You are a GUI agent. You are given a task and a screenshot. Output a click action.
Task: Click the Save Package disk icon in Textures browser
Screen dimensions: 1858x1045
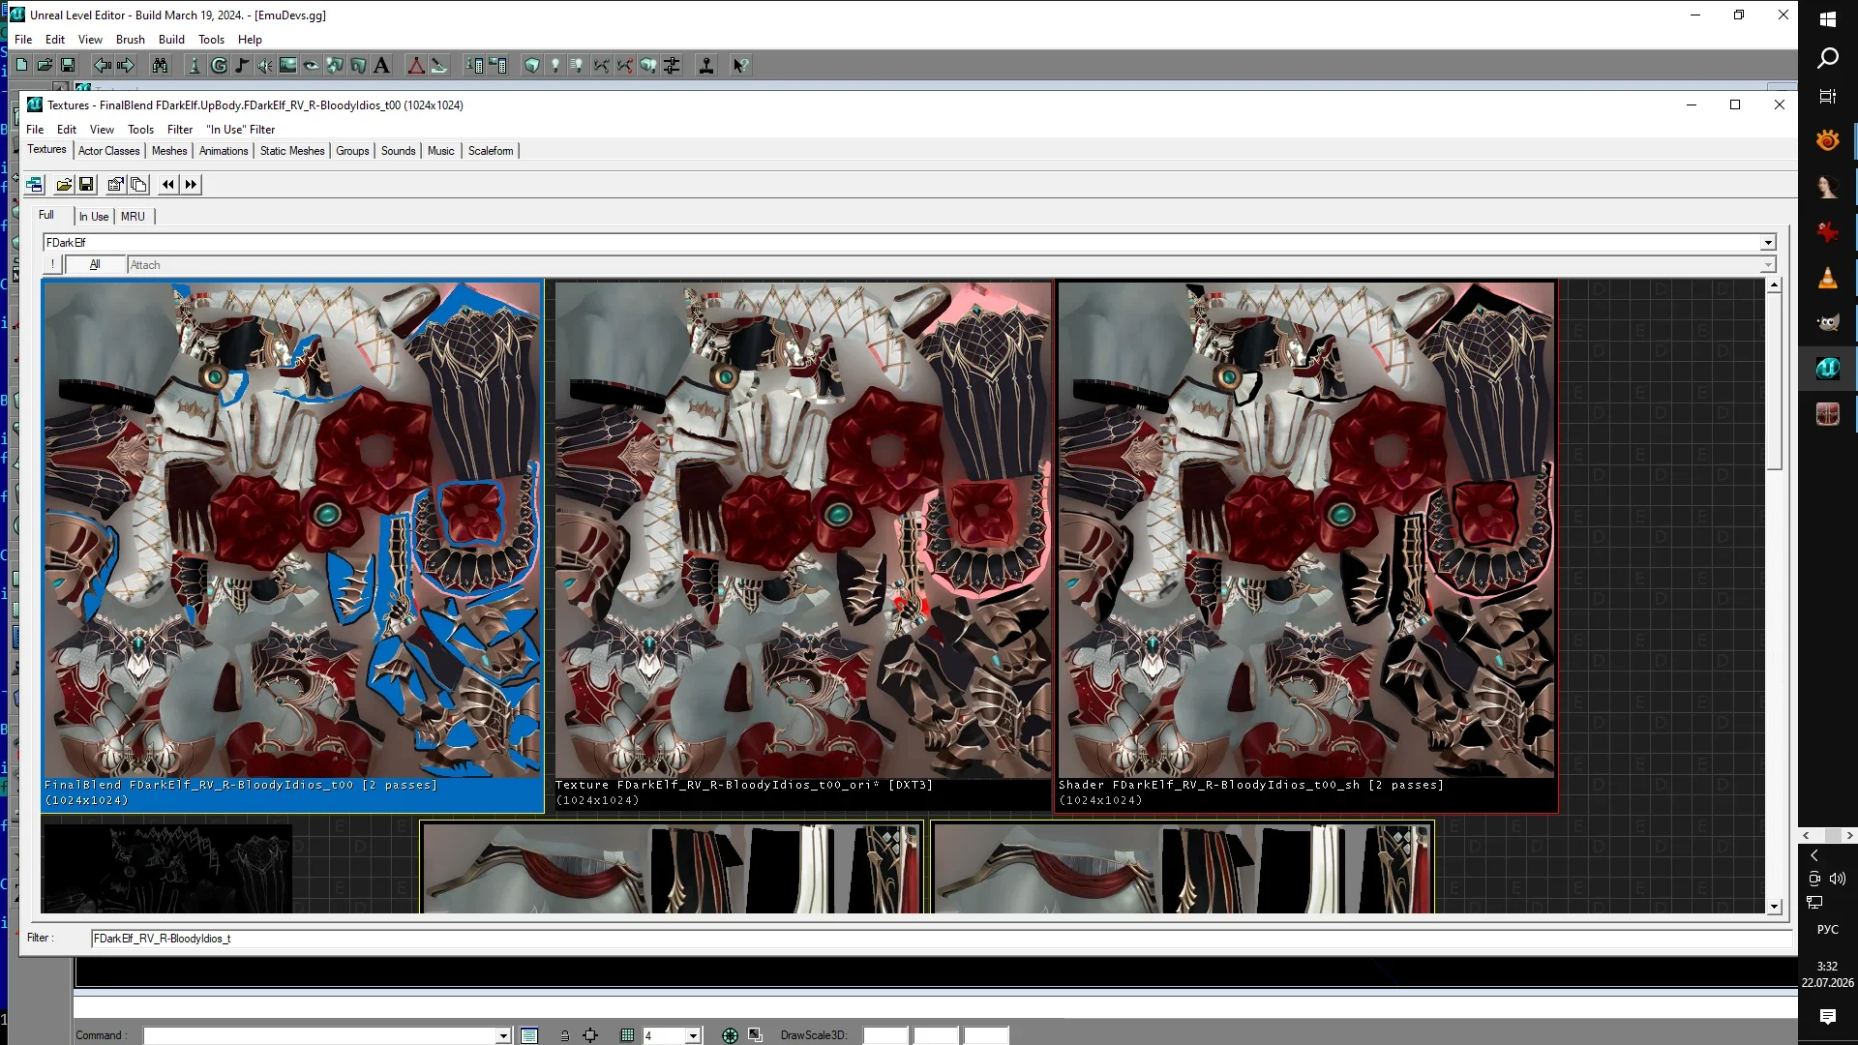[x=86, y=184]
